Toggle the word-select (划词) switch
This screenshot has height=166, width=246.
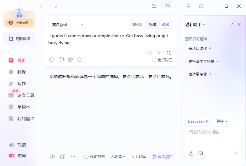point(12,156)
